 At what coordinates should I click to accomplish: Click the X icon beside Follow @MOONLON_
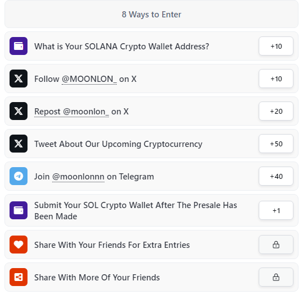click(19, 79)
